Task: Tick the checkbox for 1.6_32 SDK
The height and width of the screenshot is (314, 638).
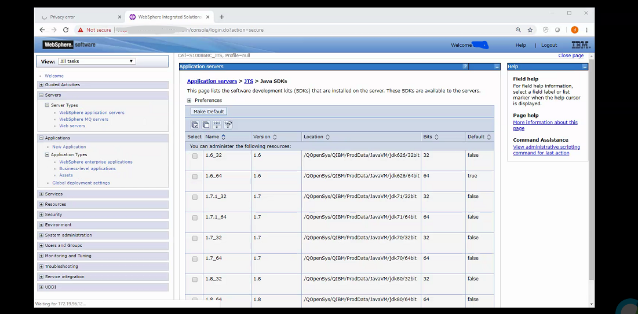Action: pos(195,156)
